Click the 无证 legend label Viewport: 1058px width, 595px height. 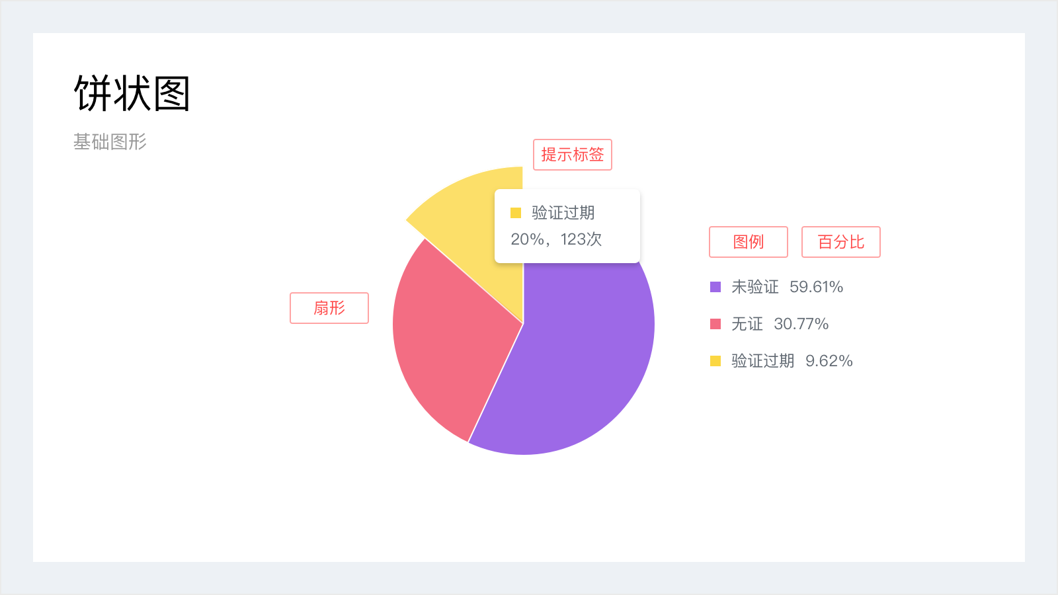[747, 324]
